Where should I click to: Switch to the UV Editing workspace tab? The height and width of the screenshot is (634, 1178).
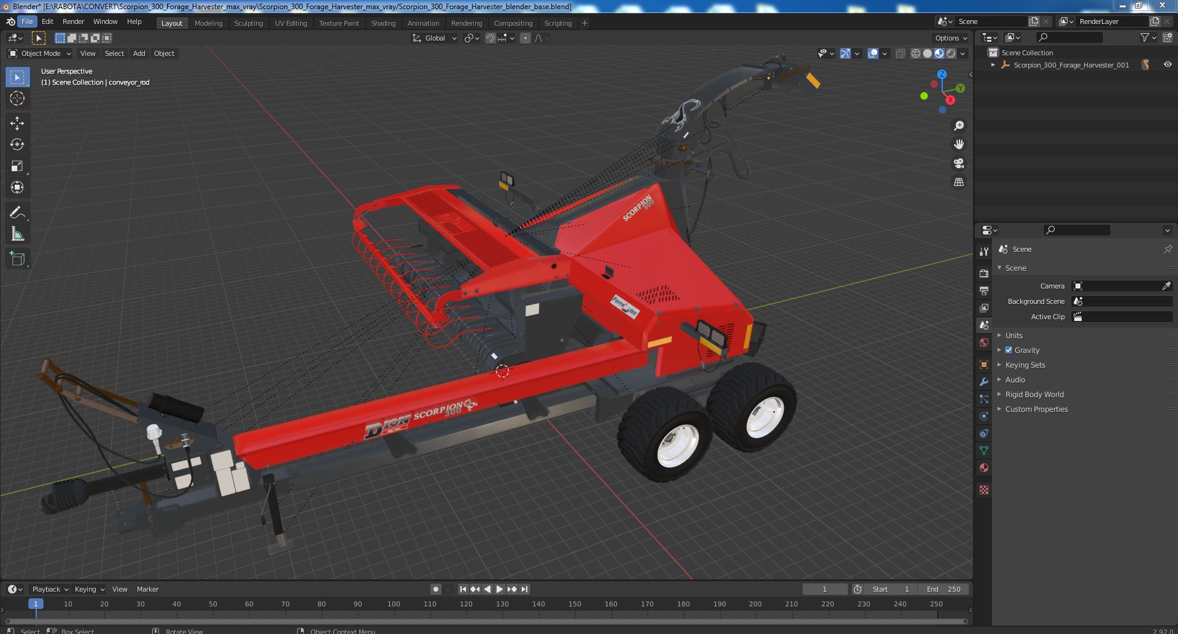point(290,23)
